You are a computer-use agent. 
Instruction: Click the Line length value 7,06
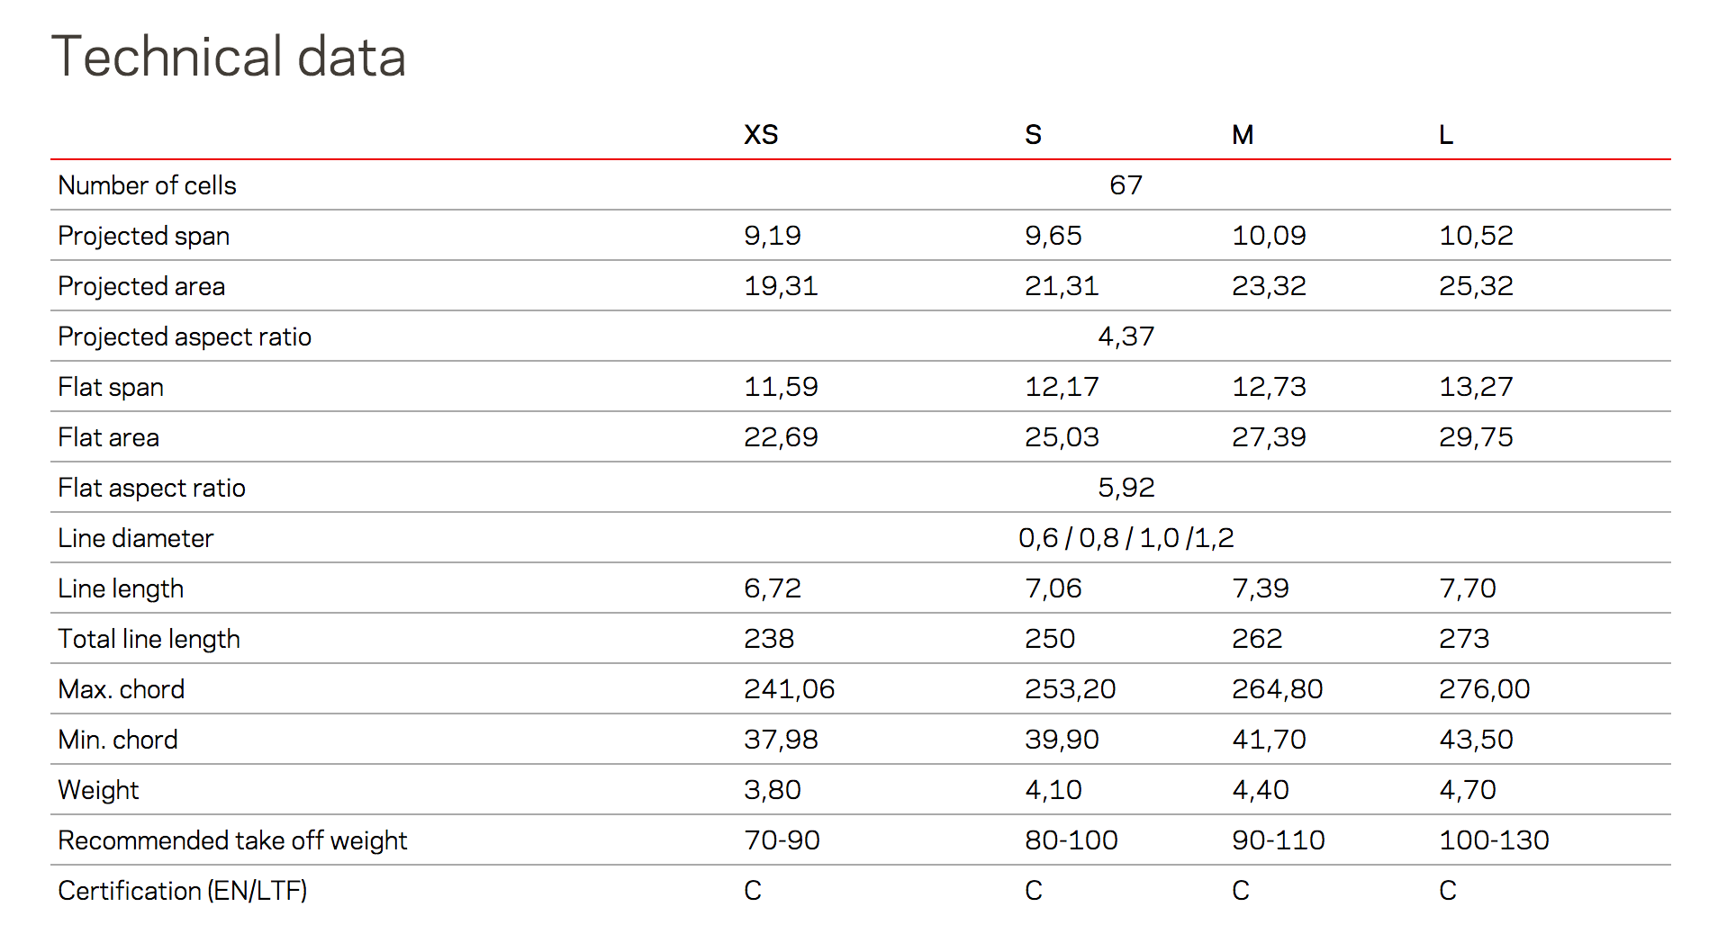click(1053, 588)
